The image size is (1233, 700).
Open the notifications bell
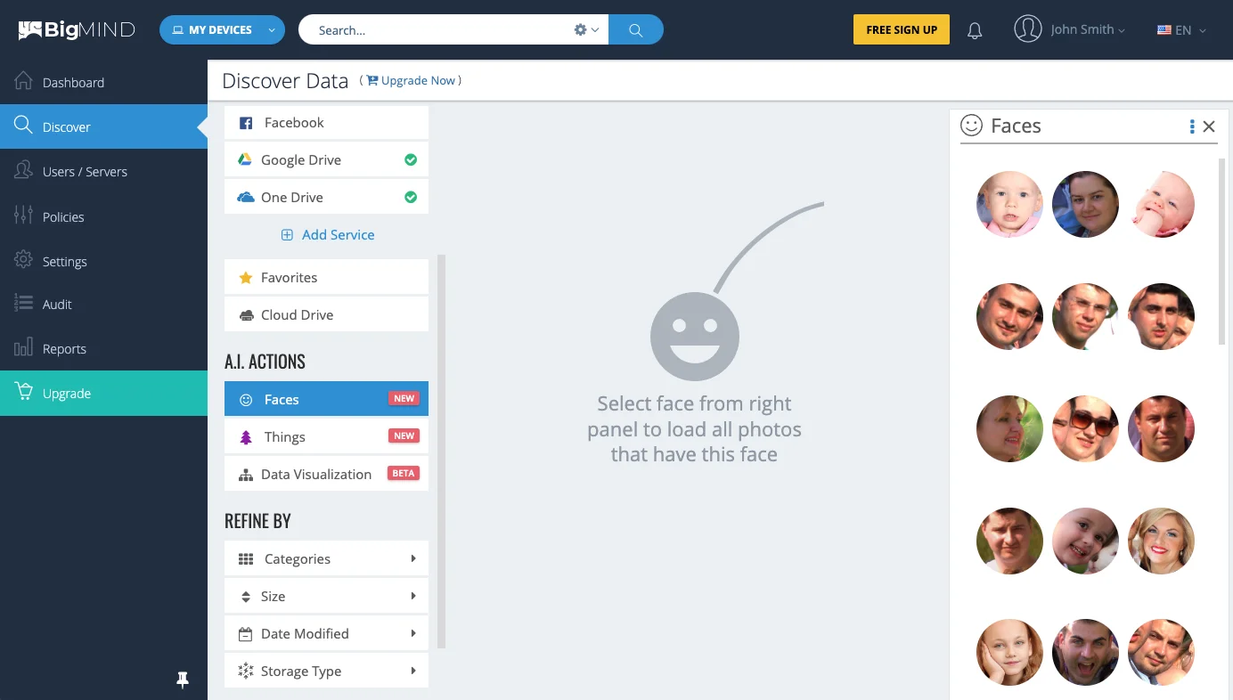(x=975, y=30)
